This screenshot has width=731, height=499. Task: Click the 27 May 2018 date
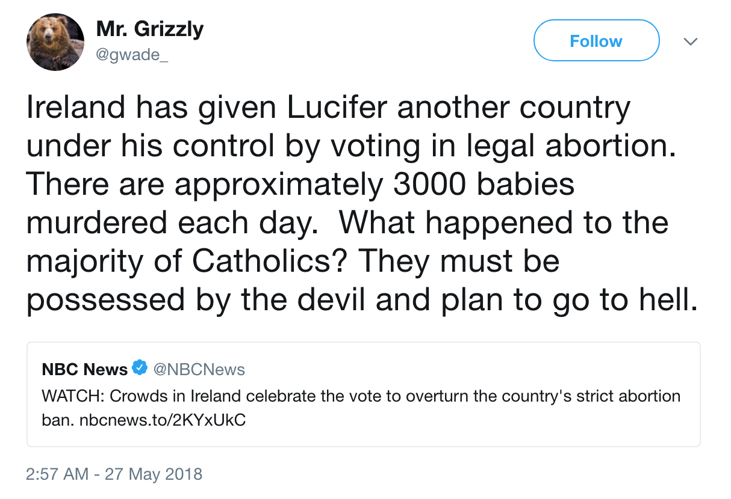tap(154, 474)
